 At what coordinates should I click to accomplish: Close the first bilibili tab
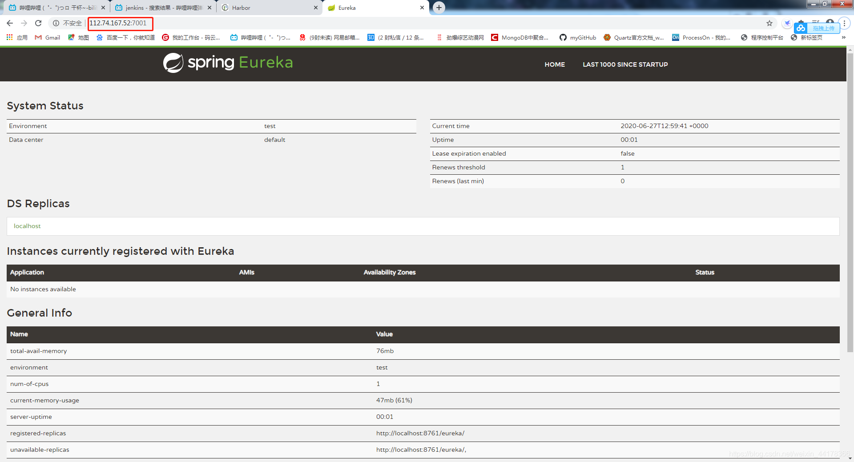[x=103, y=8]
